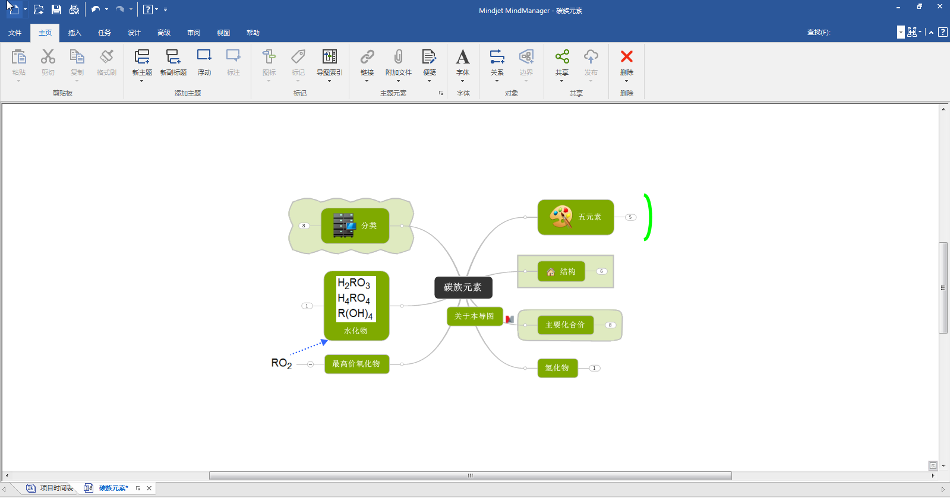Expand the 删除 dropdown arrow
The height and width of the screenshot is (498, 950).
click(x=626, y=81)
